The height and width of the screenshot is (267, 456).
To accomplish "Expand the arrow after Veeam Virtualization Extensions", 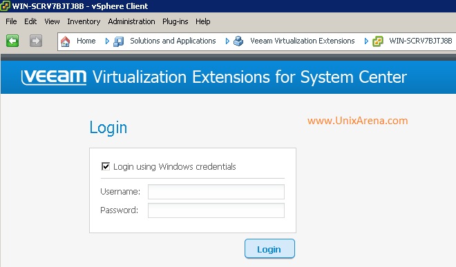I will [366, 41].
